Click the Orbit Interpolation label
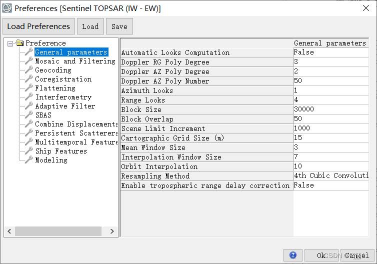Screen dimensions: 377x264 159,166
